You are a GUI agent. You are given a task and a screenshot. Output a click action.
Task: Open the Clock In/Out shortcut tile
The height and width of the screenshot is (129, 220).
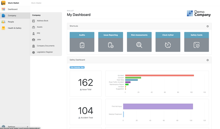168,42
